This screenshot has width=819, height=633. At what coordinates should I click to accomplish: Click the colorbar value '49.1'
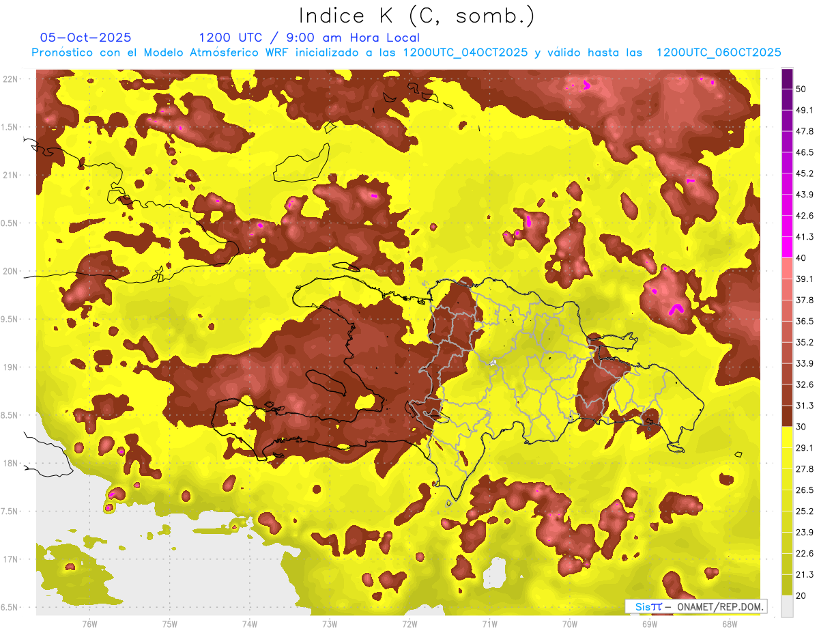pos(804,110)
